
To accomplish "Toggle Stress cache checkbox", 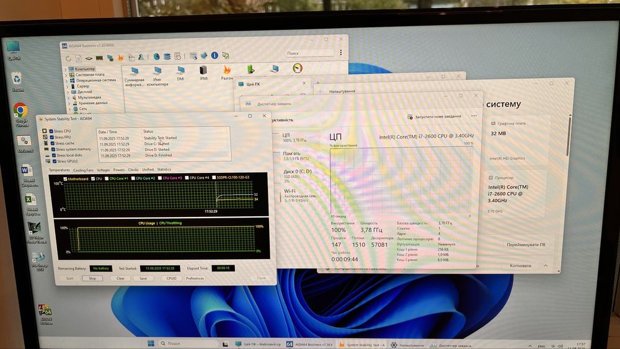I will 52,143.
